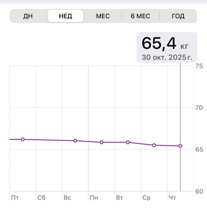Switch to the ДН (day) tab
The image size is (207, 211).
(x=28, y=16)
